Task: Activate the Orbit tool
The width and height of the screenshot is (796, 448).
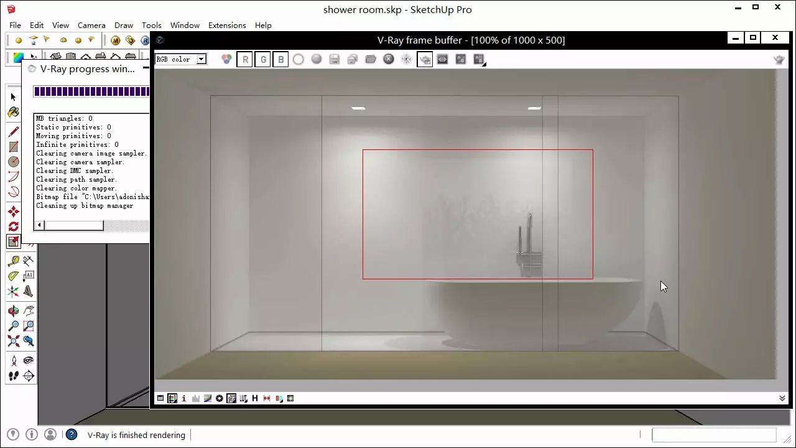Action: pos(14,311)
